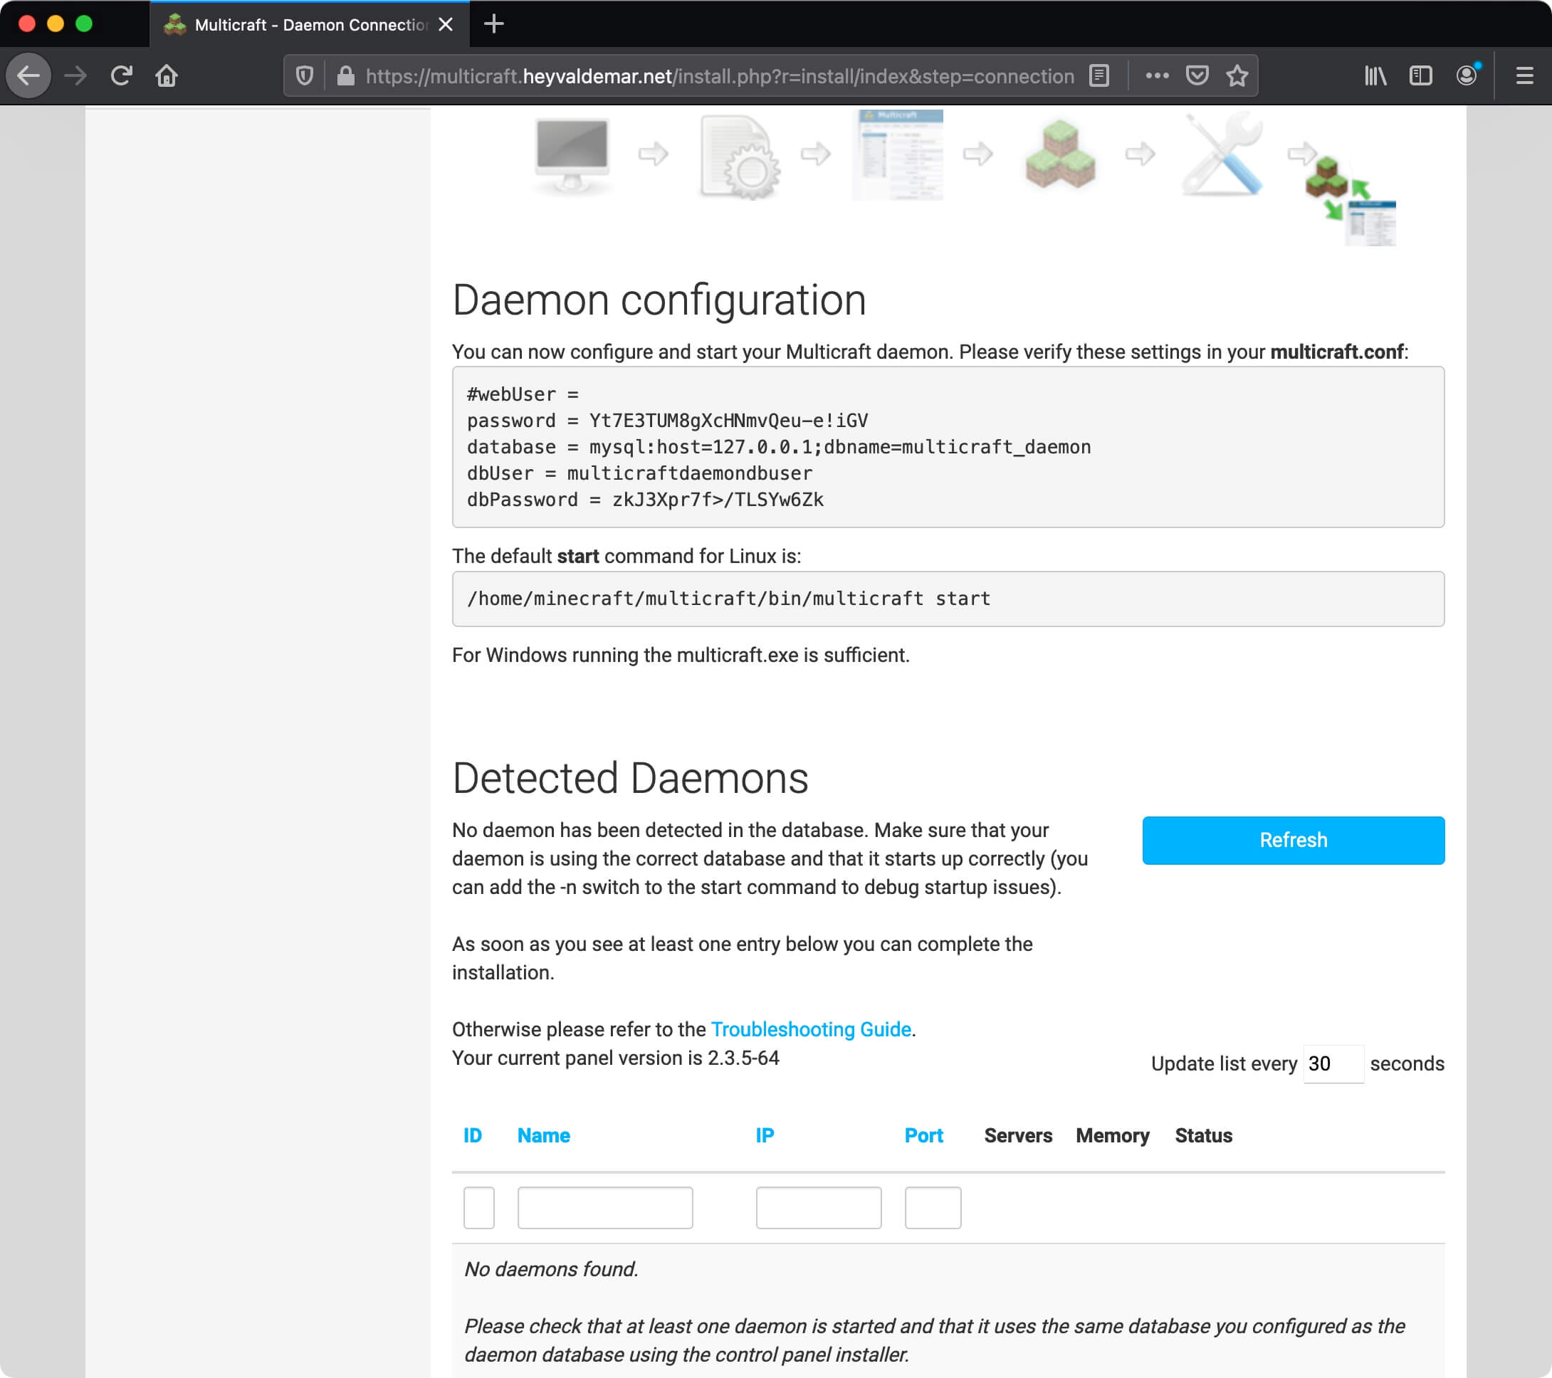1552x1378 pixels.
Task: Click the Troubleshooting Guide link
Action: (812, 1029)
